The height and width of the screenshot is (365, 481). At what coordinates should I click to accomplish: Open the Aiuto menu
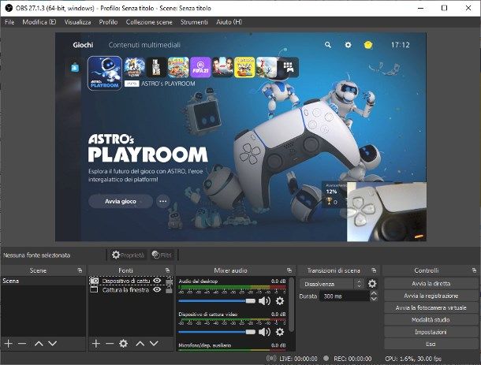229,22
